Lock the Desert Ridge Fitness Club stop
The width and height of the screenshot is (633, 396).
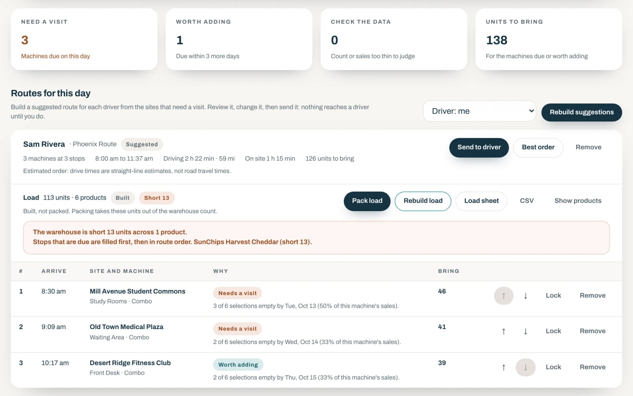tap(553, 367)
